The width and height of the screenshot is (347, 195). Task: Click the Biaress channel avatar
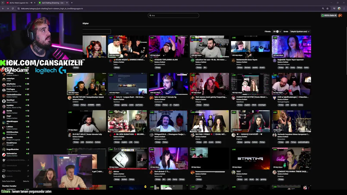pos(192,173)
